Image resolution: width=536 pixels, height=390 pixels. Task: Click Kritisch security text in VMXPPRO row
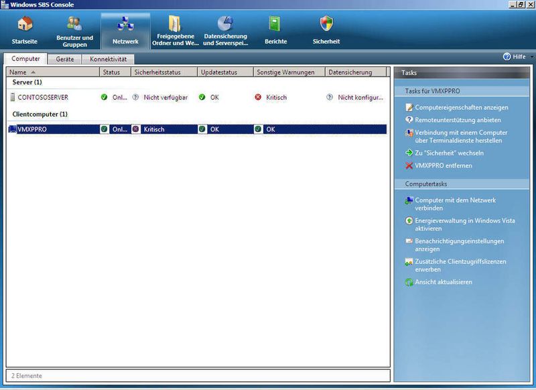[154, 129]
